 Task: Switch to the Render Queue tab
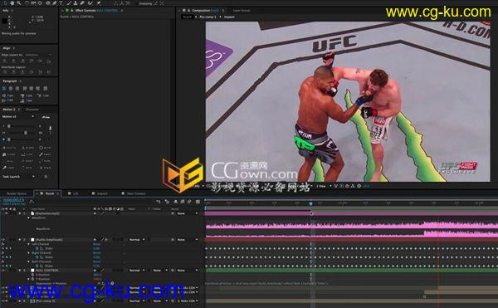pyautogui.click(x=17, y=193)
